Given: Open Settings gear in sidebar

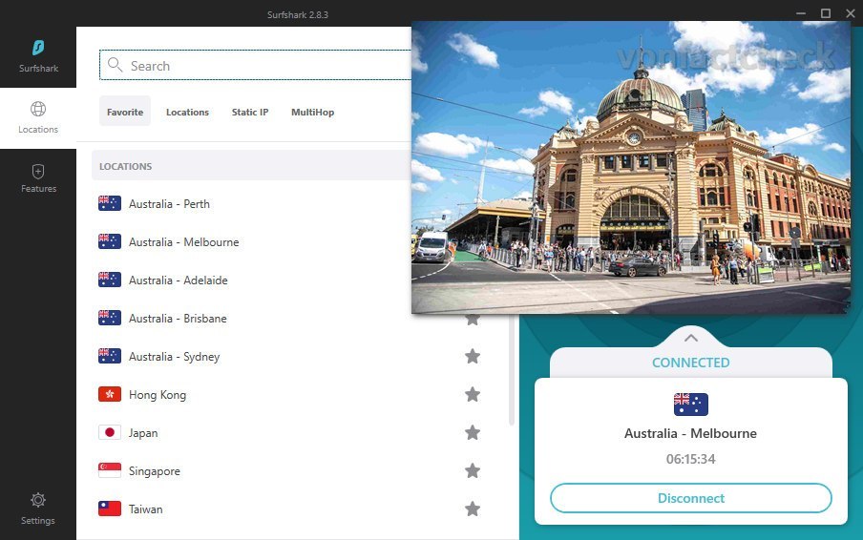Looking at the screenshot, I should click(38, 509).
